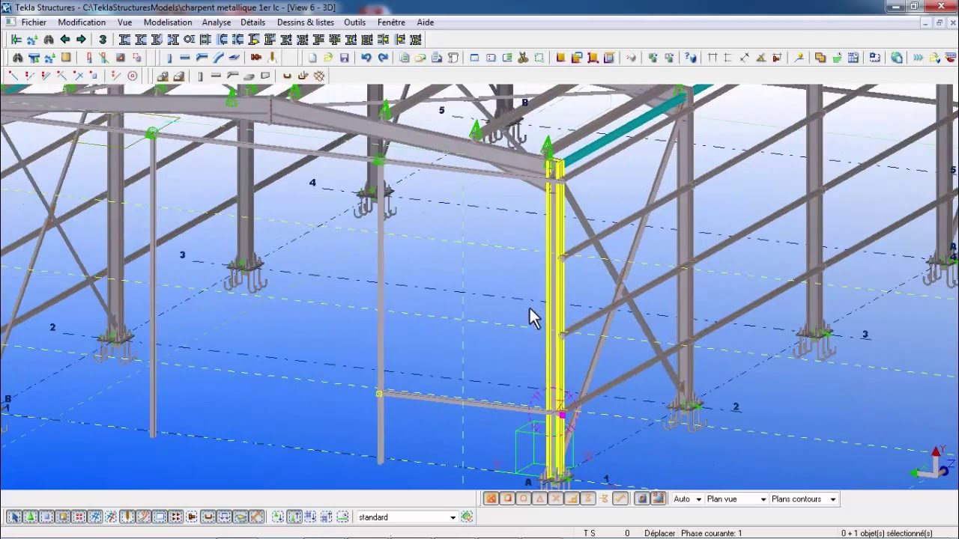Image resolution: width=959 pixels, height=539 pixels.
Task: Click the inquire object question mark icon
Action: (x=691, y=58)
